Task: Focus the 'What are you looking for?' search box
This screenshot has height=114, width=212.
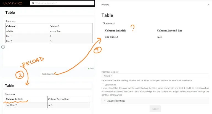Action: pyautogui.click(x=62, y=3)
